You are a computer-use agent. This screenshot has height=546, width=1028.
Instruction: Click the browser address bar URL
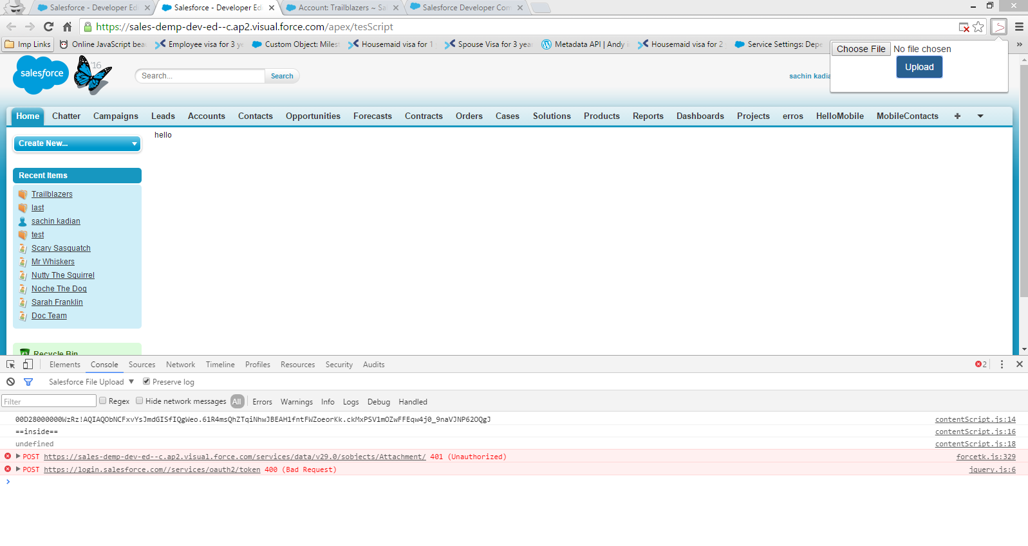245,27
